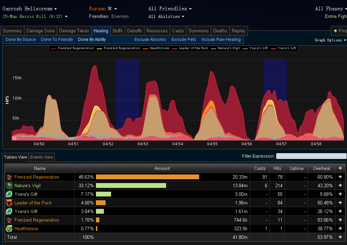
Task: Switch to the Damage Taken tab
Action: 74,31
